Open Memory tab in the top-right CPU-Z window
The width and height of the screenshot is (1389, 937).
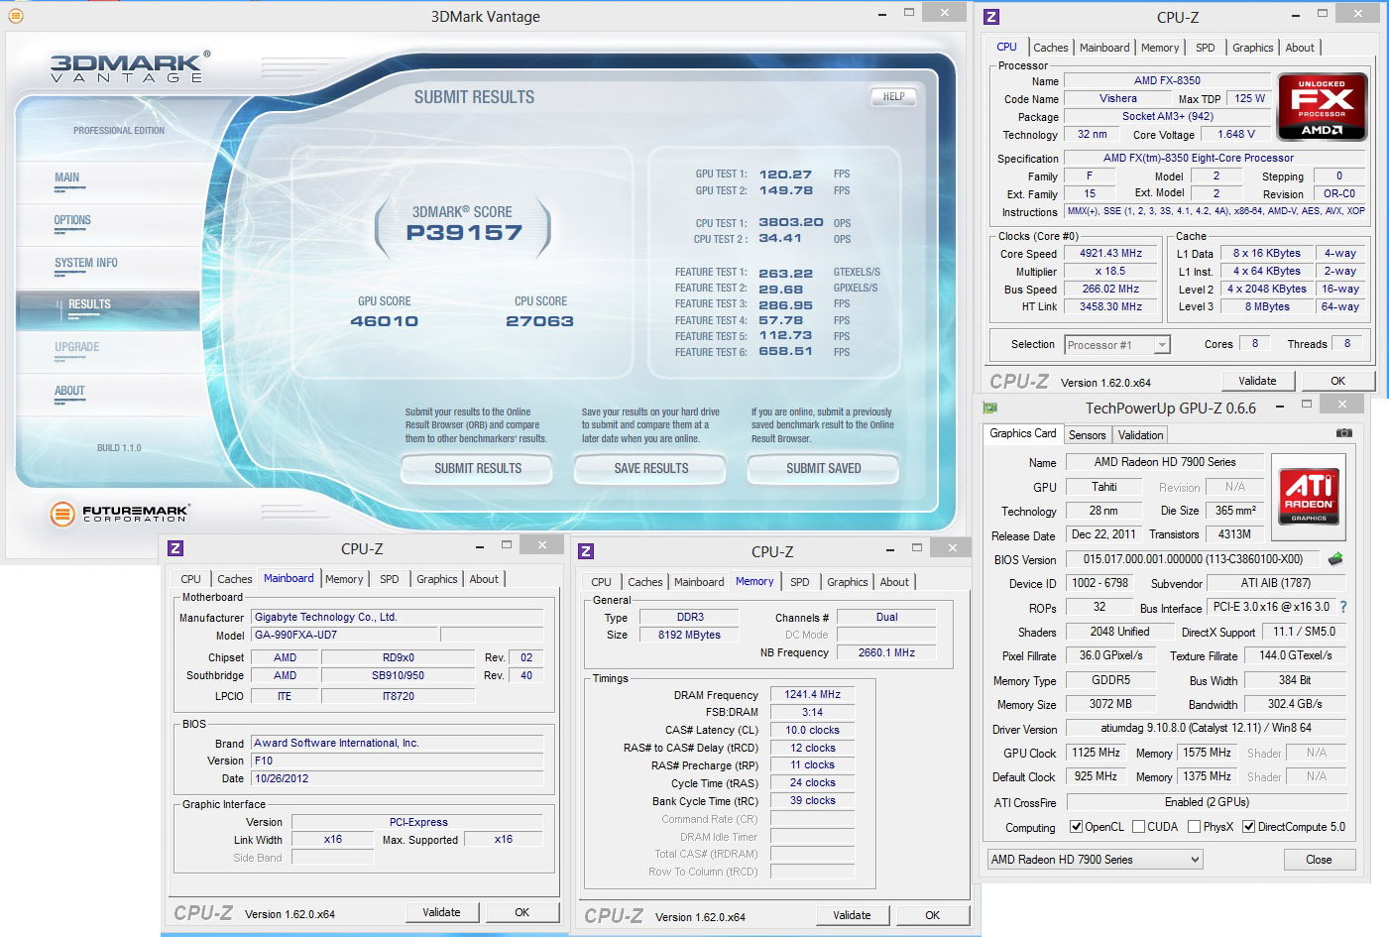[1160, 48]
